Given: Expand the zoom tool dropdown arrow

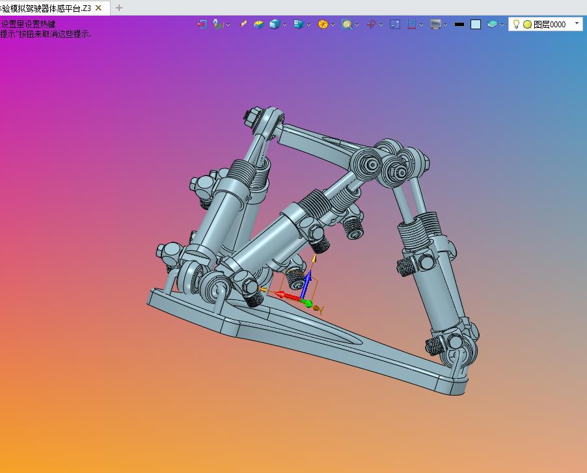Looking at the screenshot, I should point(357,25).
